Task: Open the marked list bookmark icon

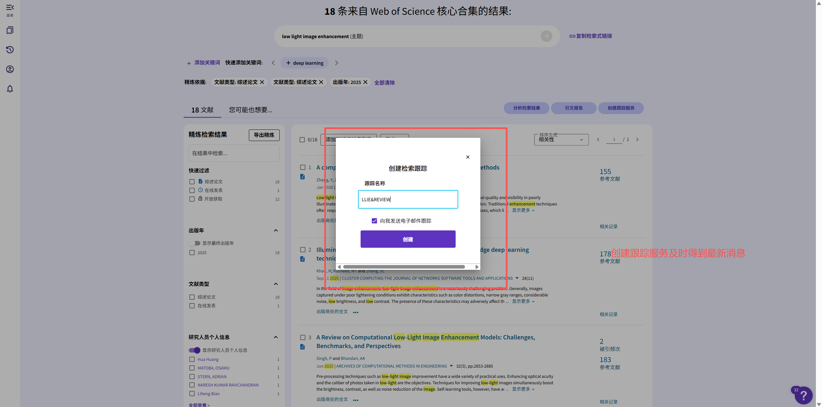Action: 10,30
